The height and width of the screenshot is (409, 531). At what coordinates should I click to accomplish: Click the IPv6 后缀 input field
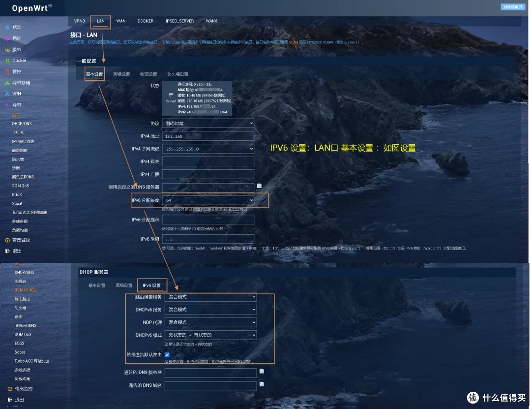tap(208, 239)
